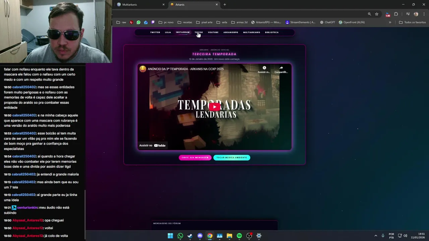Click the video title ANÚNCIO DA 3ª TEMPORADA
The image size is (429, 241).
click(186, 69)
